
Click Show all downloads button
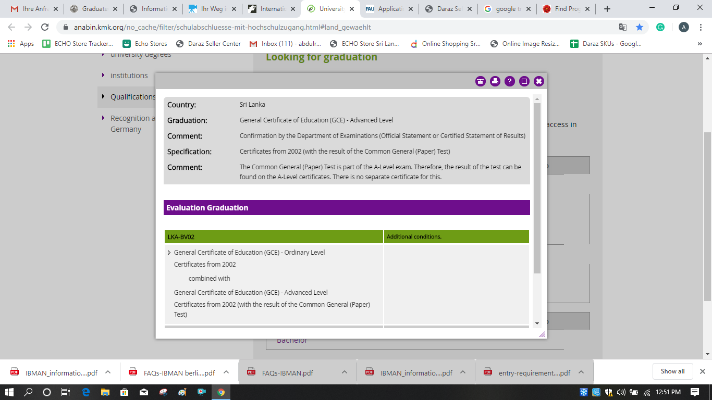point(672,371)
